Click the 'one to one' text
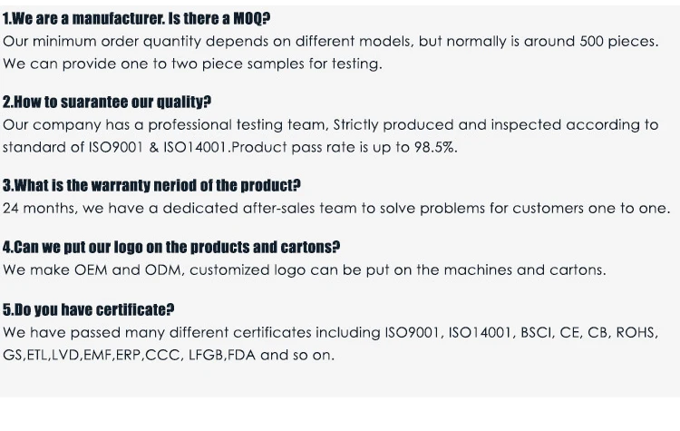Image resolution: width=680 pixels, height=431 pixels. pyautogui.click(x=628, y=209)
